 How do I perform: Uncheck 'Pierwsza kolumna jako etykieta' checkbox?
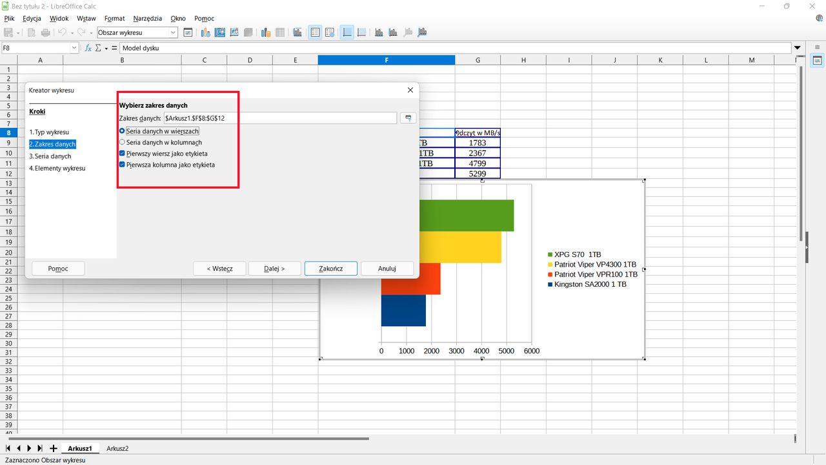tap(122, 165)
